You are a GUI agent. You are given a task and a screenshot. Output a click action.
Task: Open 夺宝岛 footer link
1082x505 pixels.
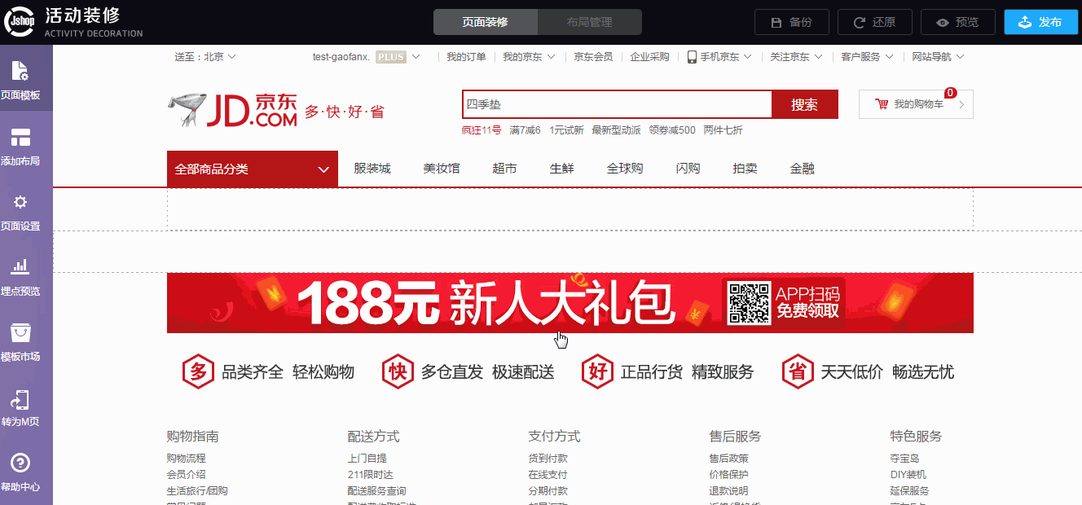(x=905, y=459)
